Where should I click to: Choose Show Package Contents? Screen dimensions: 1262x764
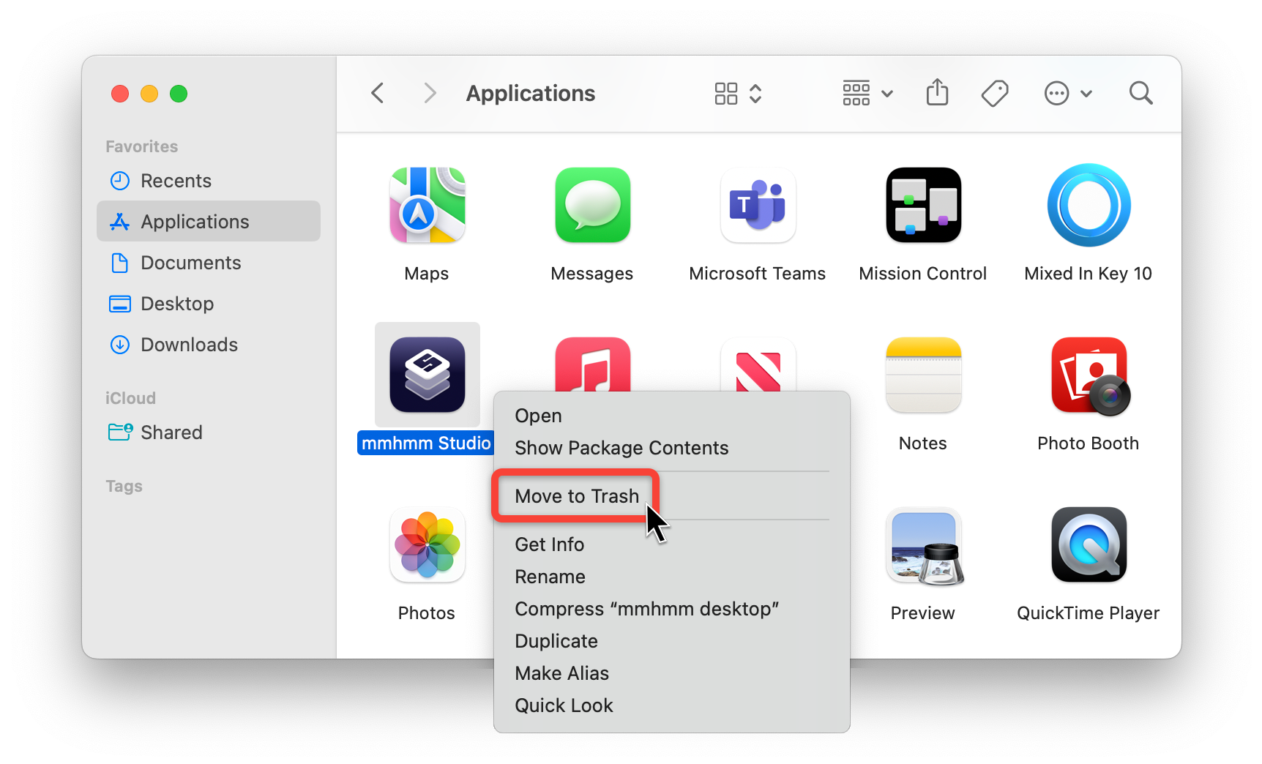tap(671, 448)
